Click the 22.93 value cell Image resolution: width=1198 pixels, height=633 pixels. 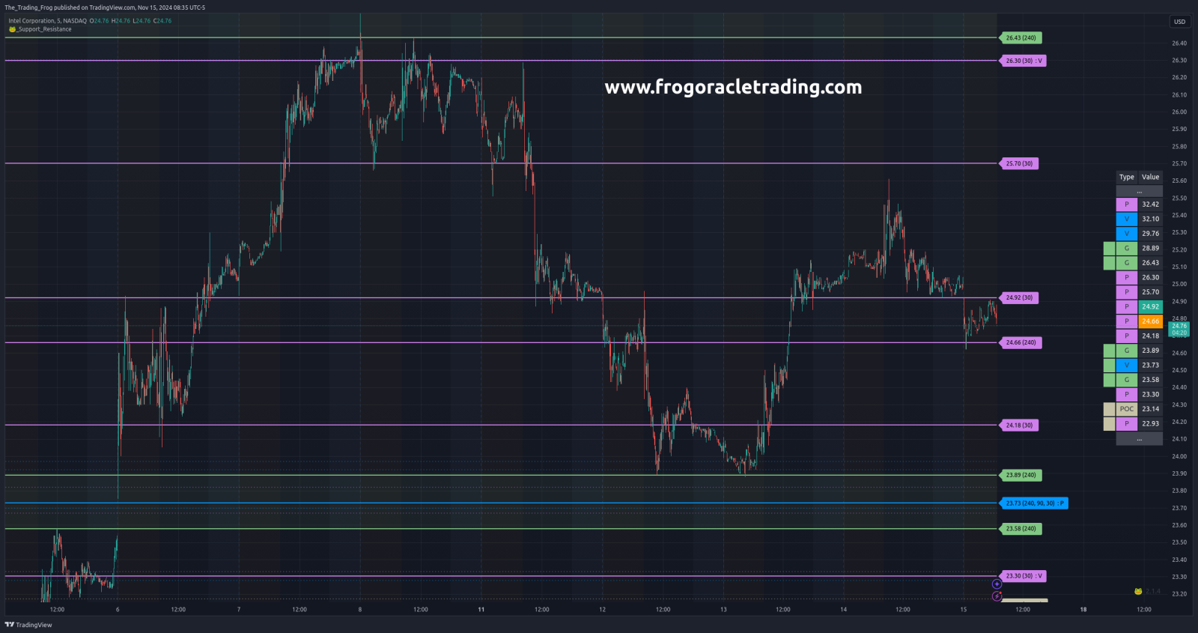click(1151, 423)
